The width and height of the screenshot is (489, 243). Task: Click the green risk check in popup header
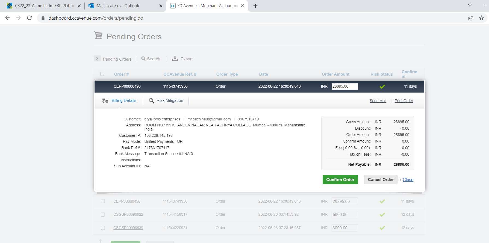382,87
